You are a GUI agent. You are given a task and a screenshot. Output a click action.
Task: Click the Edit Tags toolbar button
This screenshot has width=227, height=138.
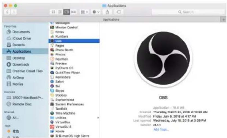119,12
